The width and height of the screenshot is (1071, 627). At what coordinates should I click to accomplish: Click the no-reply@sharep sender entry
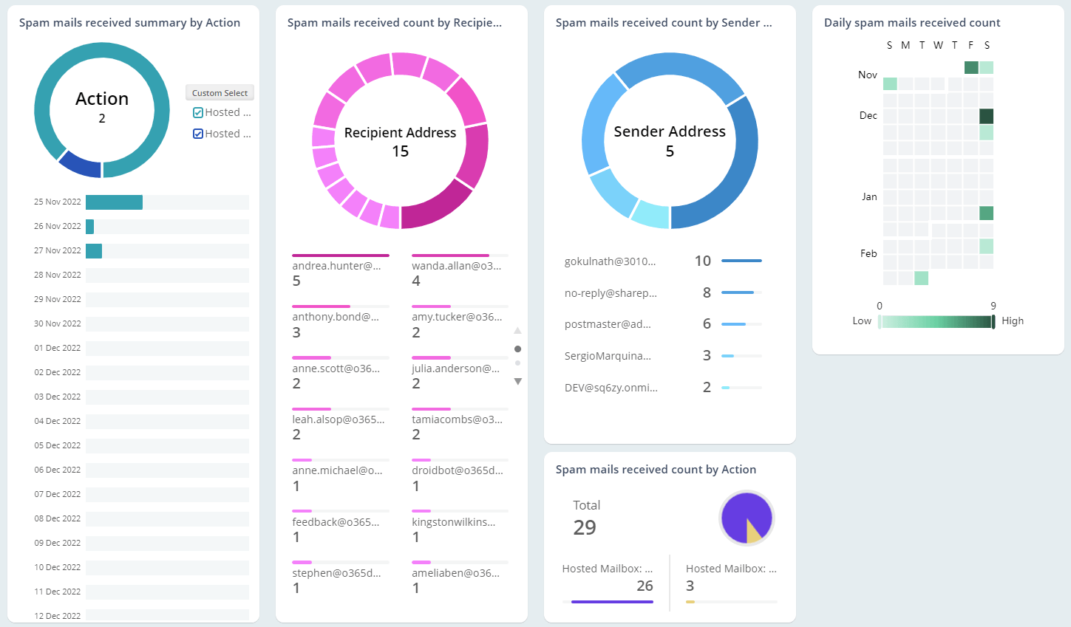click(611, 292)
